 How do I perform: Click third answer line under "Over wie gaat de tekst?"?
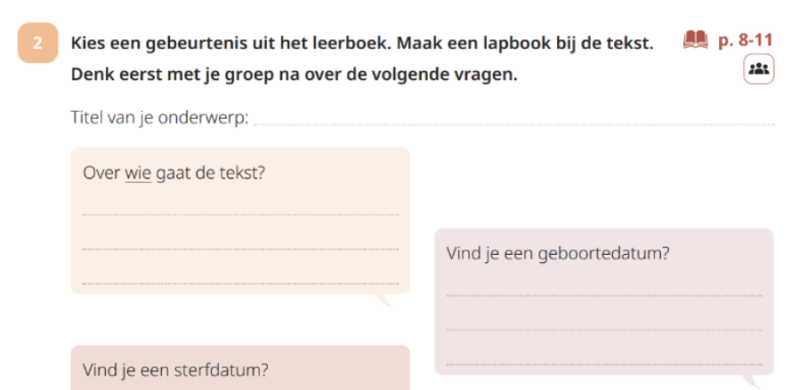tap(240, 282)
